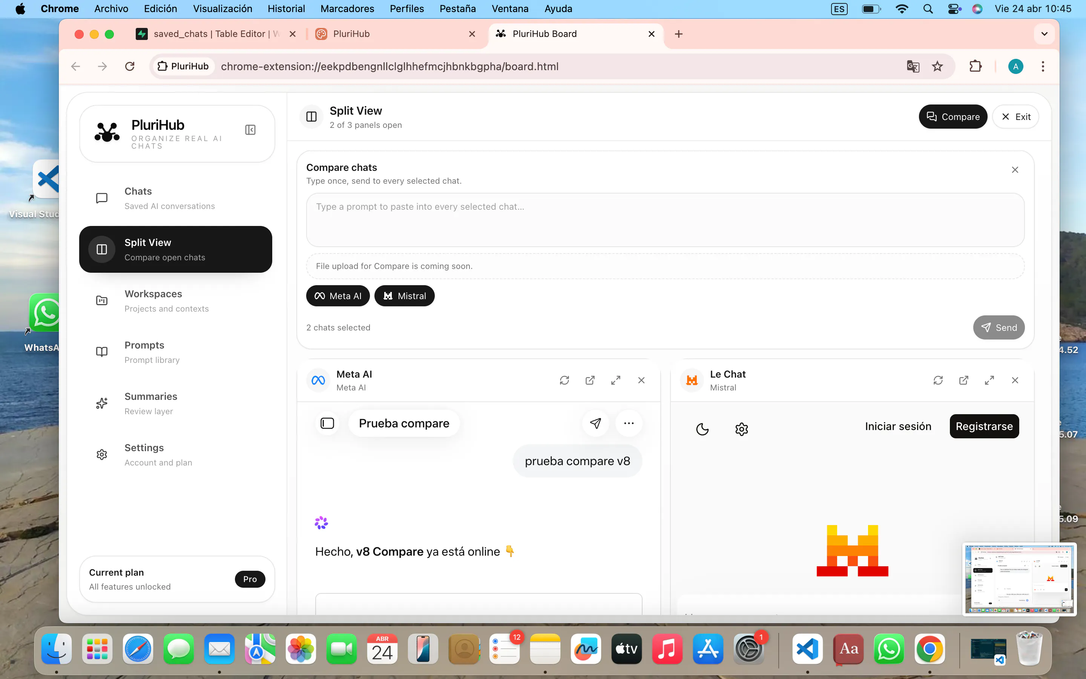Open the screenshot preview thumbnail

1019,579
